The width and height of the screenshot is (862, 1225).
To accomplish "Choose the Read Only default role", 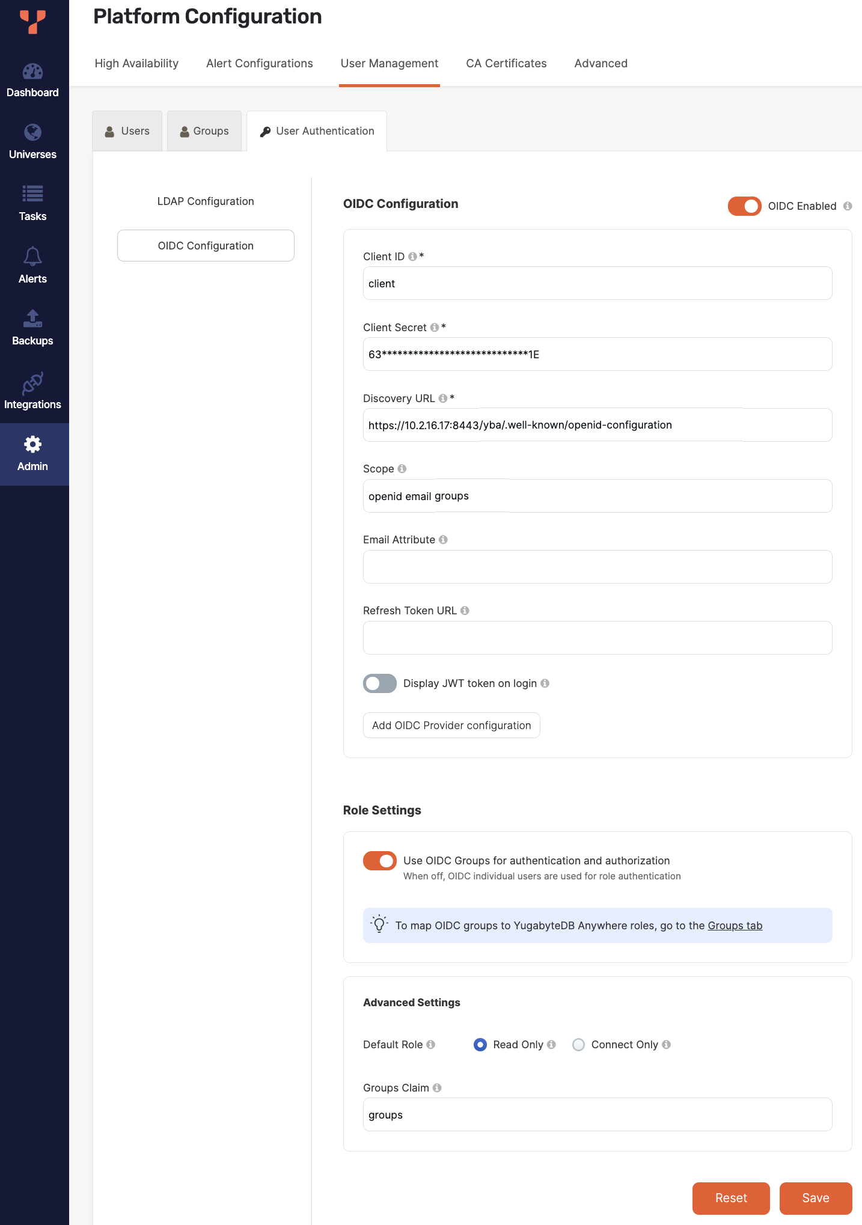I will 480,1045.
